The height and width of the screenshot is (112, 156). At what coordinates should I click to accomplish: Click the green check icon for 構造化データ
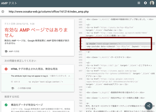pyautogui.click(x=6, y=105)
